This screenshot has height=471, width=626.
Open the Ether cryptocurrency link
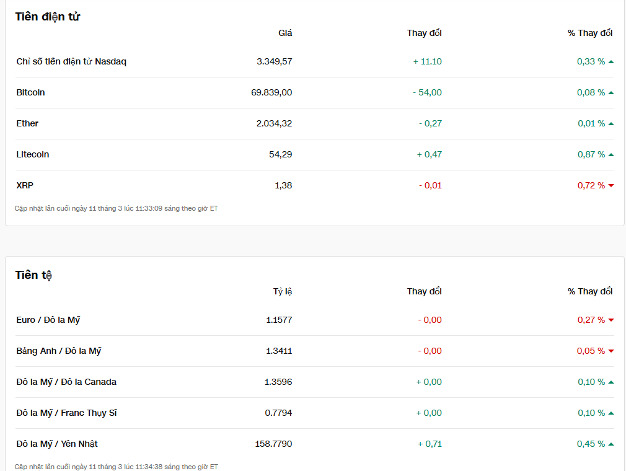(x=27, y=123)
